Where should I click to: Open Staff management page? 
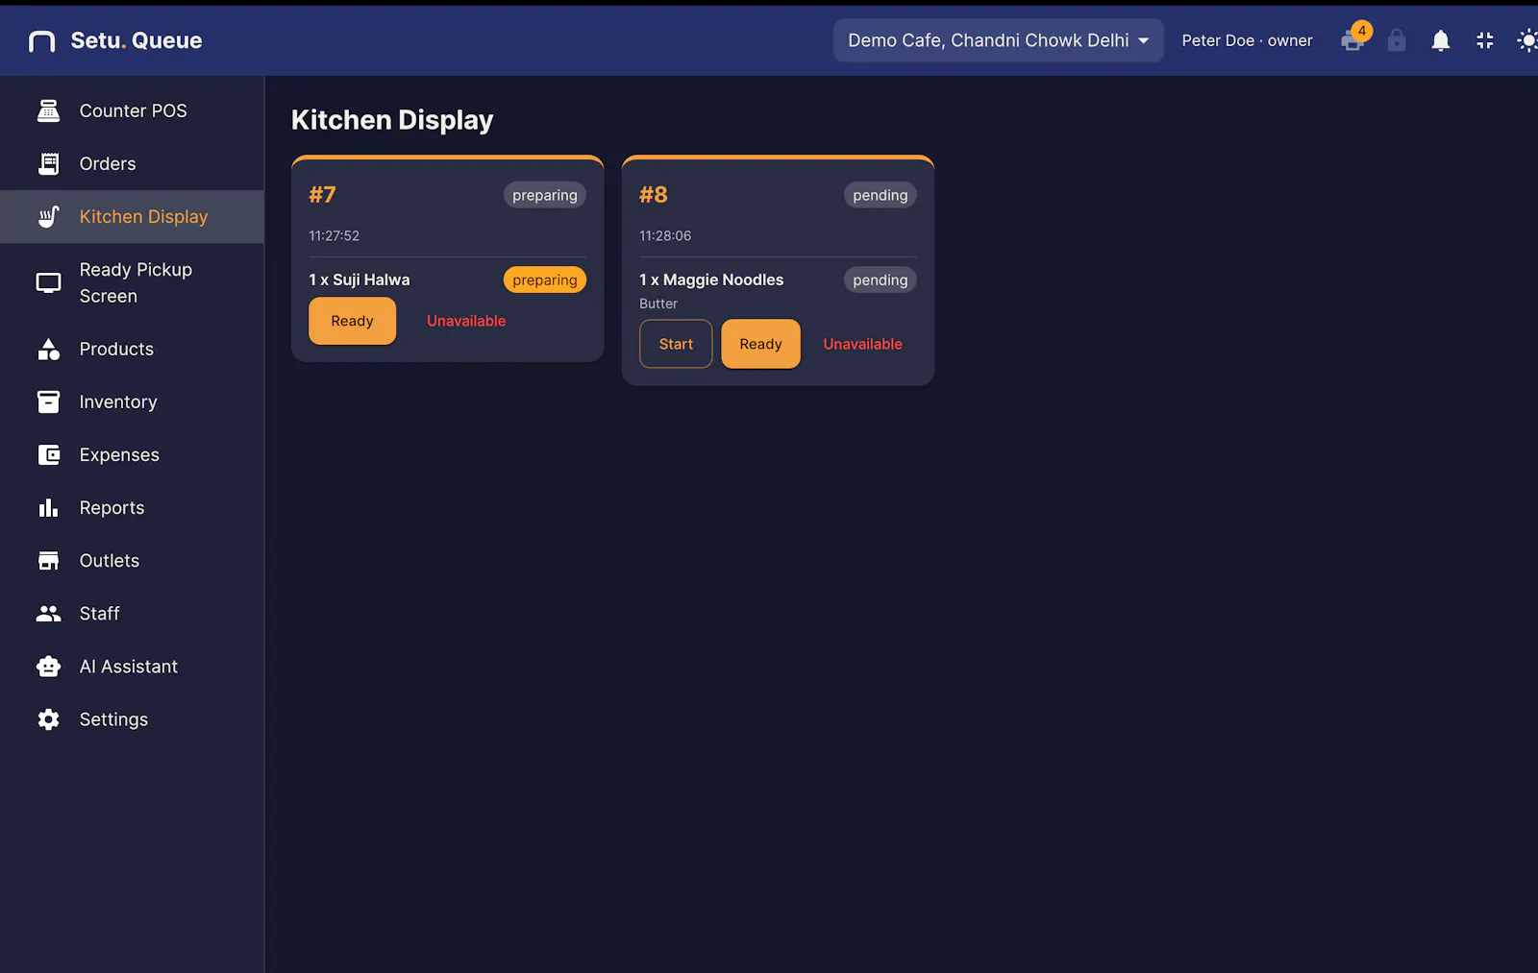pyautogui.click(x=132, y=613)
